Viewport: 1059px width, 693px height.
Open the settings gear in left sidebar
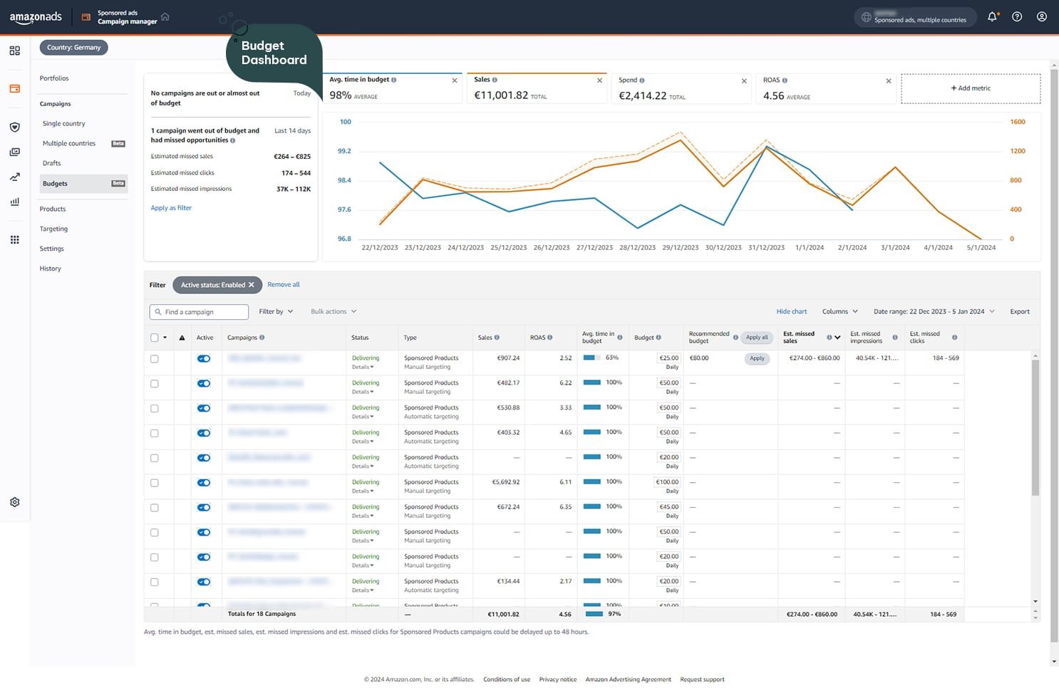[x=14, y=502]
